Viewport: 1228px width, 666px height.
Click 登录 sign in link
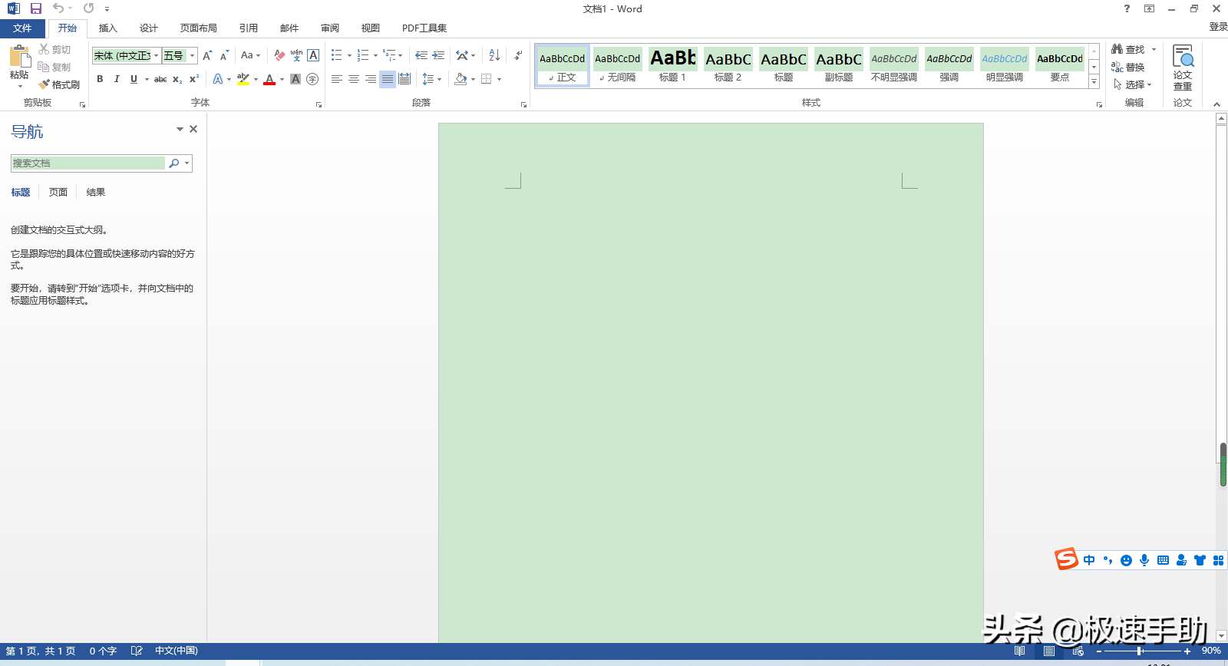point(1218,27)
